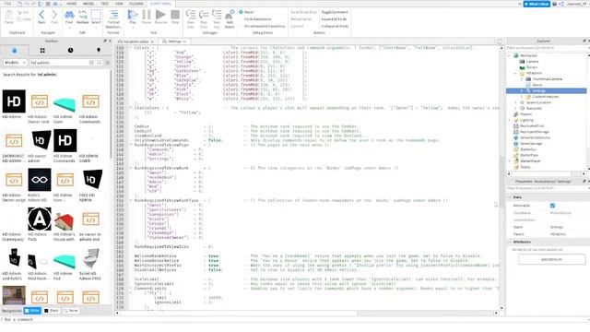This screenshot has width=590, height=332.
Task: Resume the test session
Action: pyautogui.click(x=160, y=17)
